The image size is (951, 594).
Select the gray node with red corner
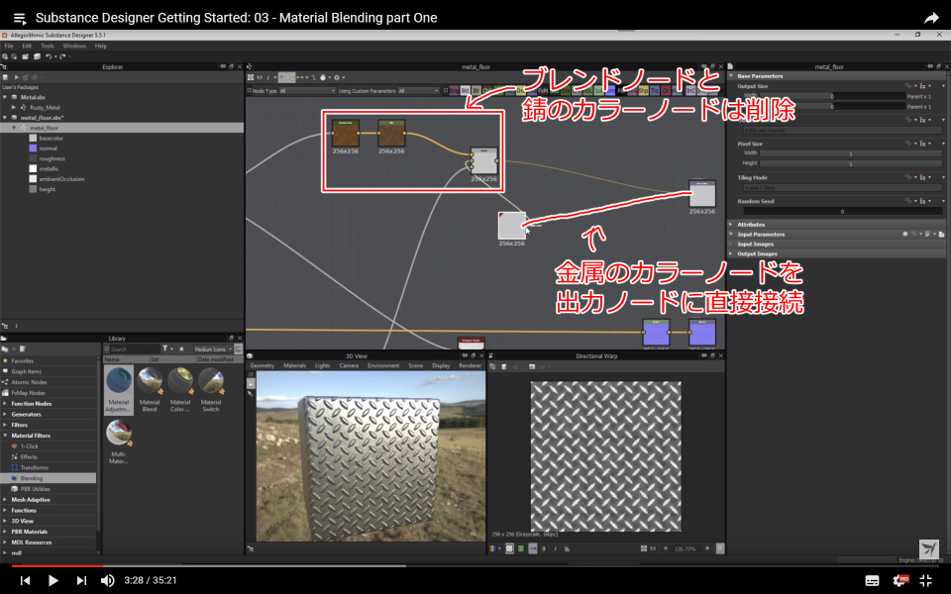click(x=512, y=226)
